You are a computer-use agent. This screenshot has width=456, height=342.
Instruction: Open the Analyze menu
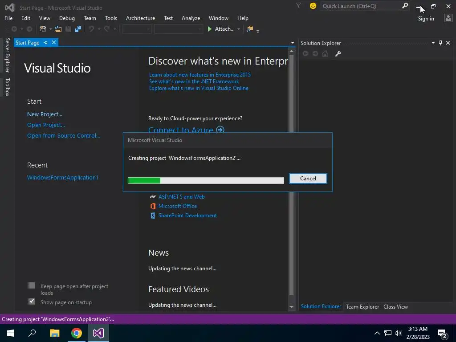(191, 18)
